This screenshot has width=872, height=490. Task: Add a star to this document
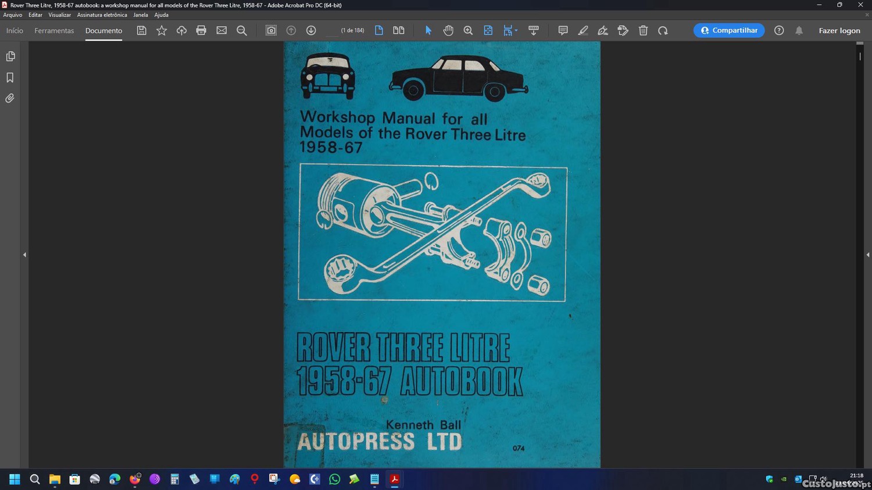click(162, 30)
